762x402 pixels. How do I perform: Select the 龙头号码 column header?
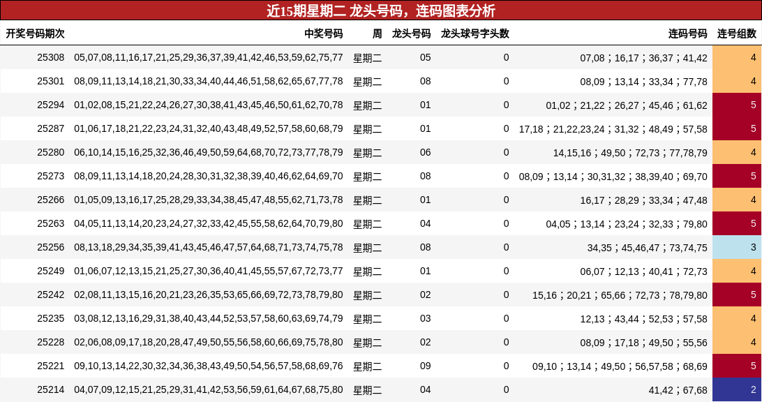tap(411, 33)
